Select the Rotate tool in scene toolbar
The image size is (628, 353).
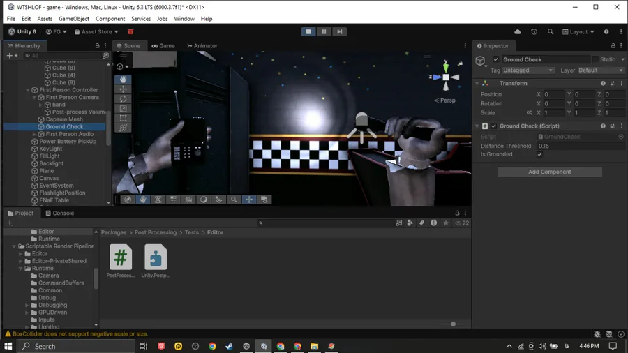123,98
